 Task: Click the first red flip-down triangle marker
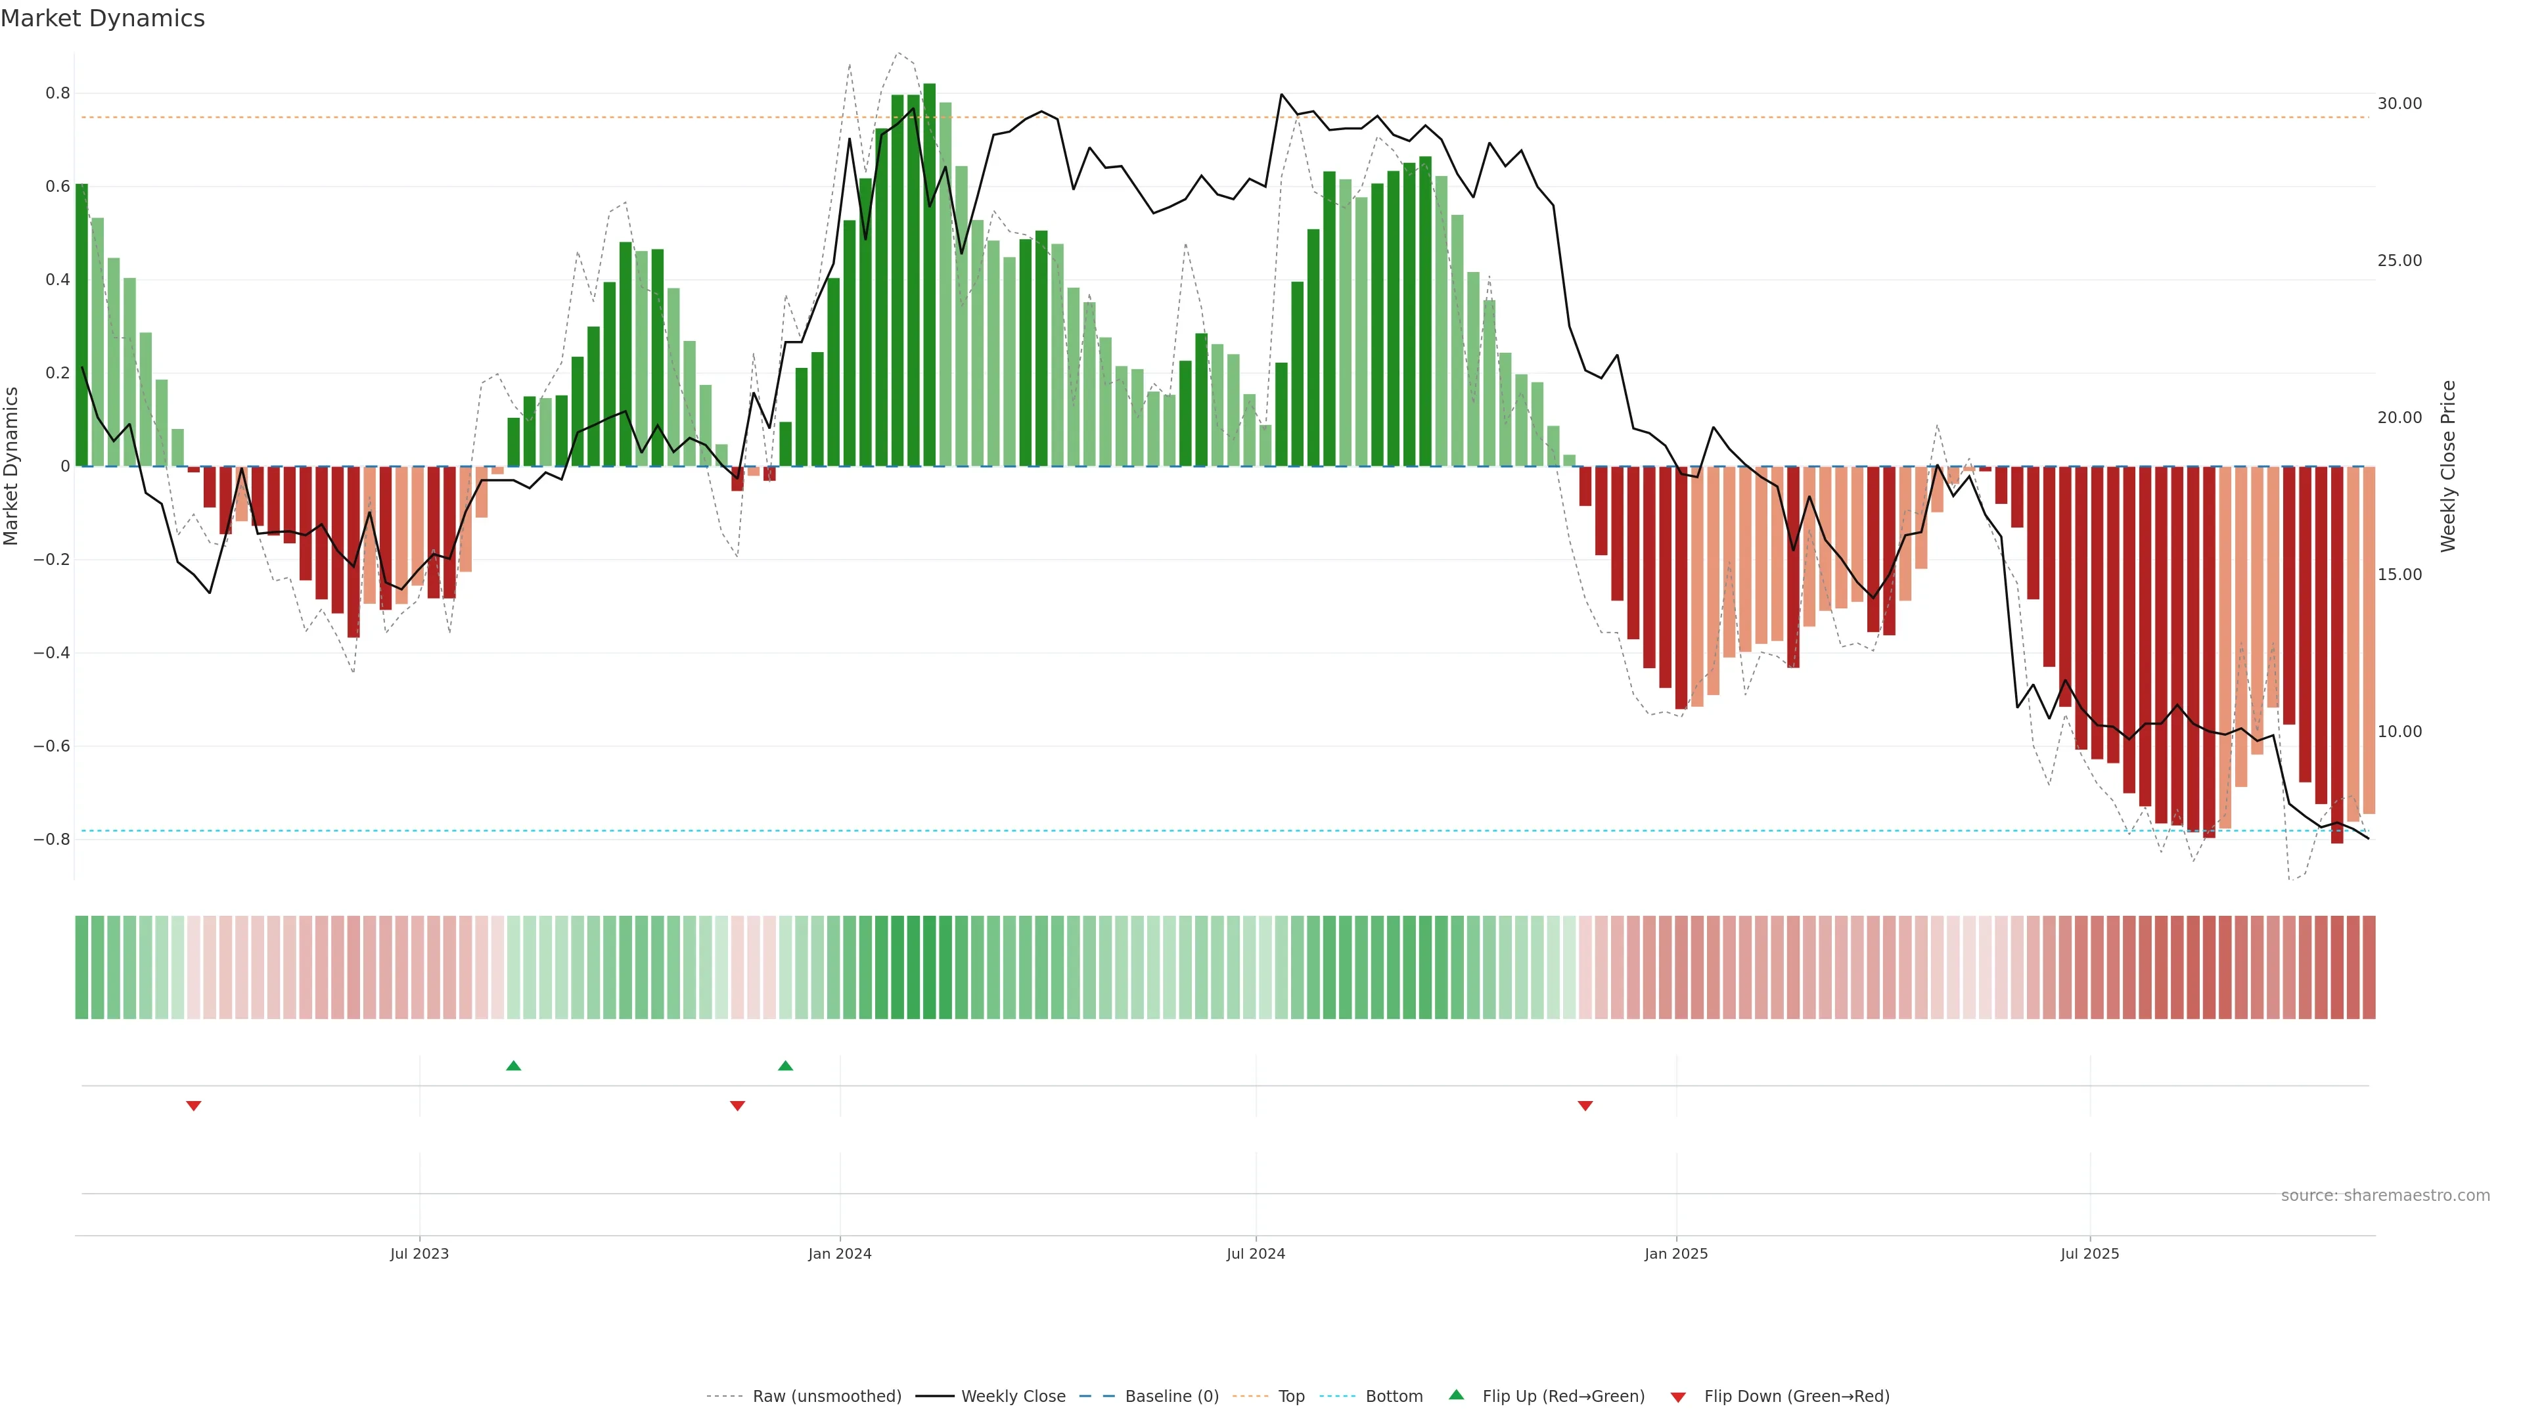pyautogui.click(x=194, y=1106)
